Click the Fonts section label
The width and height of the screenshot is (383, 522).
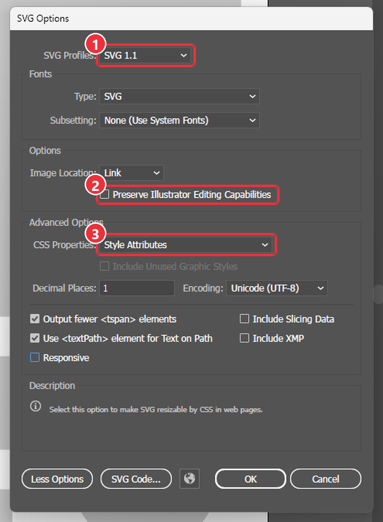coord(40,74)
